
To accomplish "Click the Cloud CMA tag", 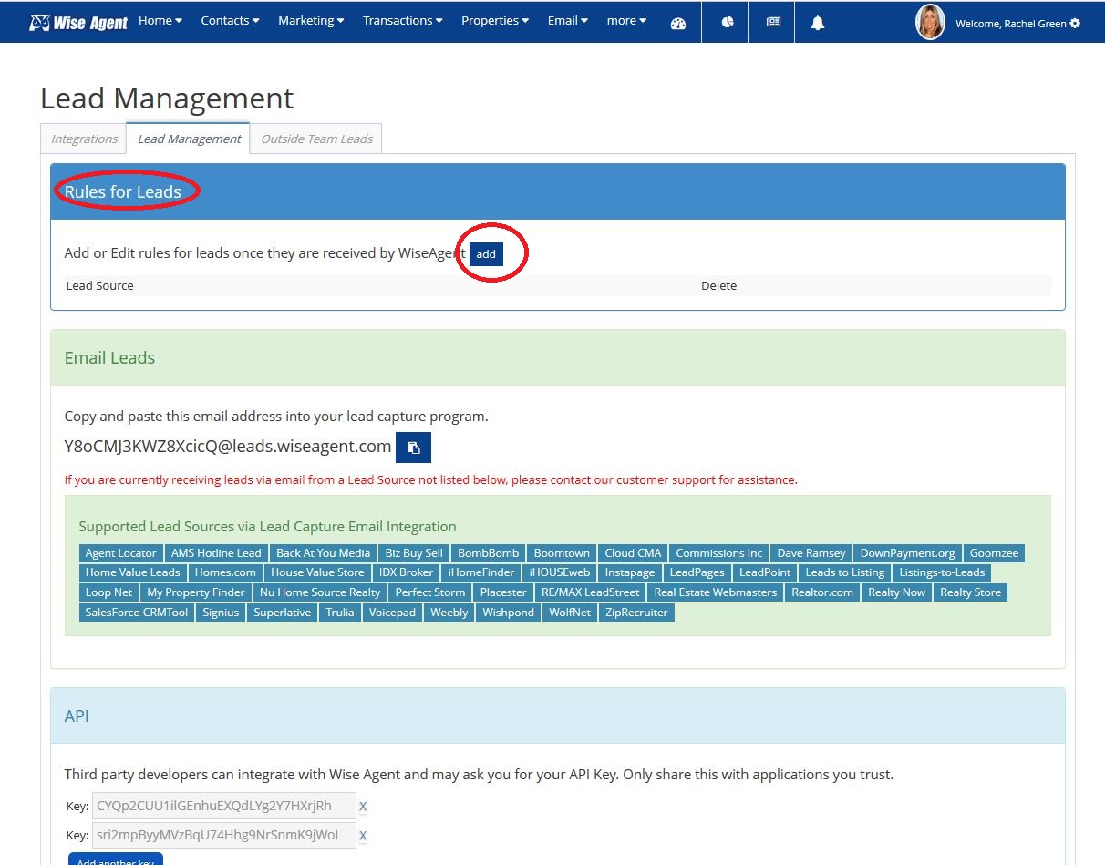I will coord(633,553).
